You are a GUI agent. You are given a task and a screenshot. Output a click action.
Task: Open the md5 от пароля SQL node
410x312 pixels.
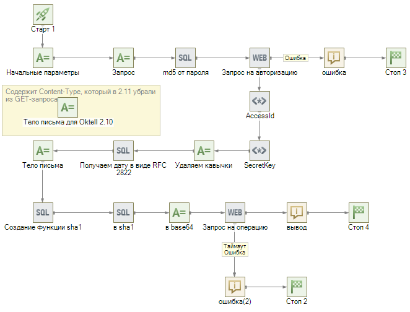click(185, 58)
